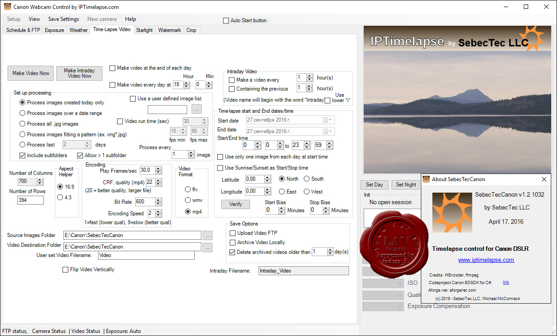Adjust the daily video Hour spinner
This screenshot has height=336, width=557.
coord(187,84)
